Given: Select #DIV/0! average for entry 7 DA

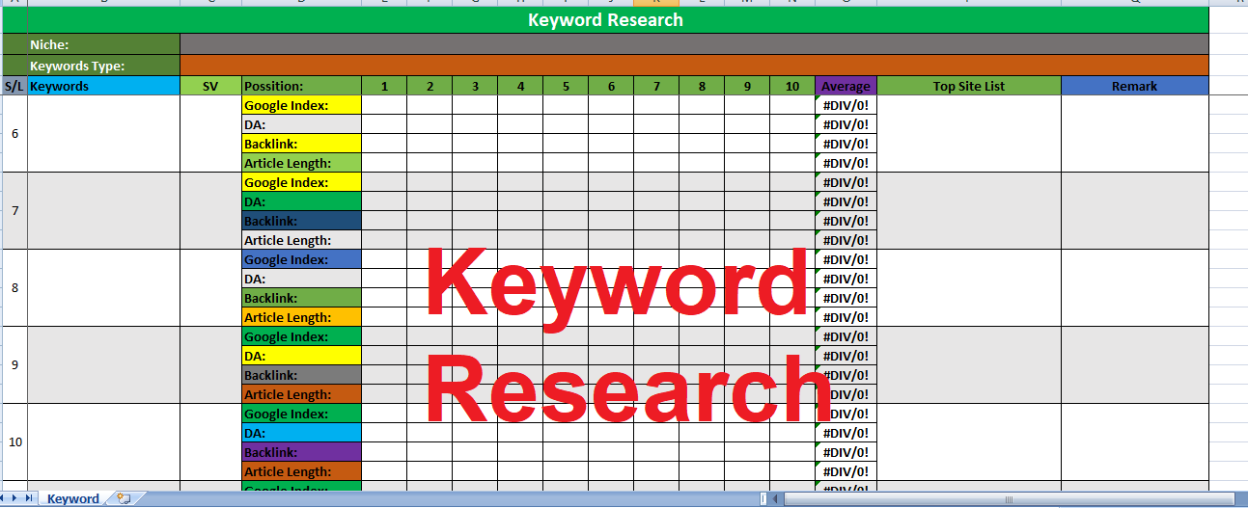Looking at the screenshot, I should (846, 201).
